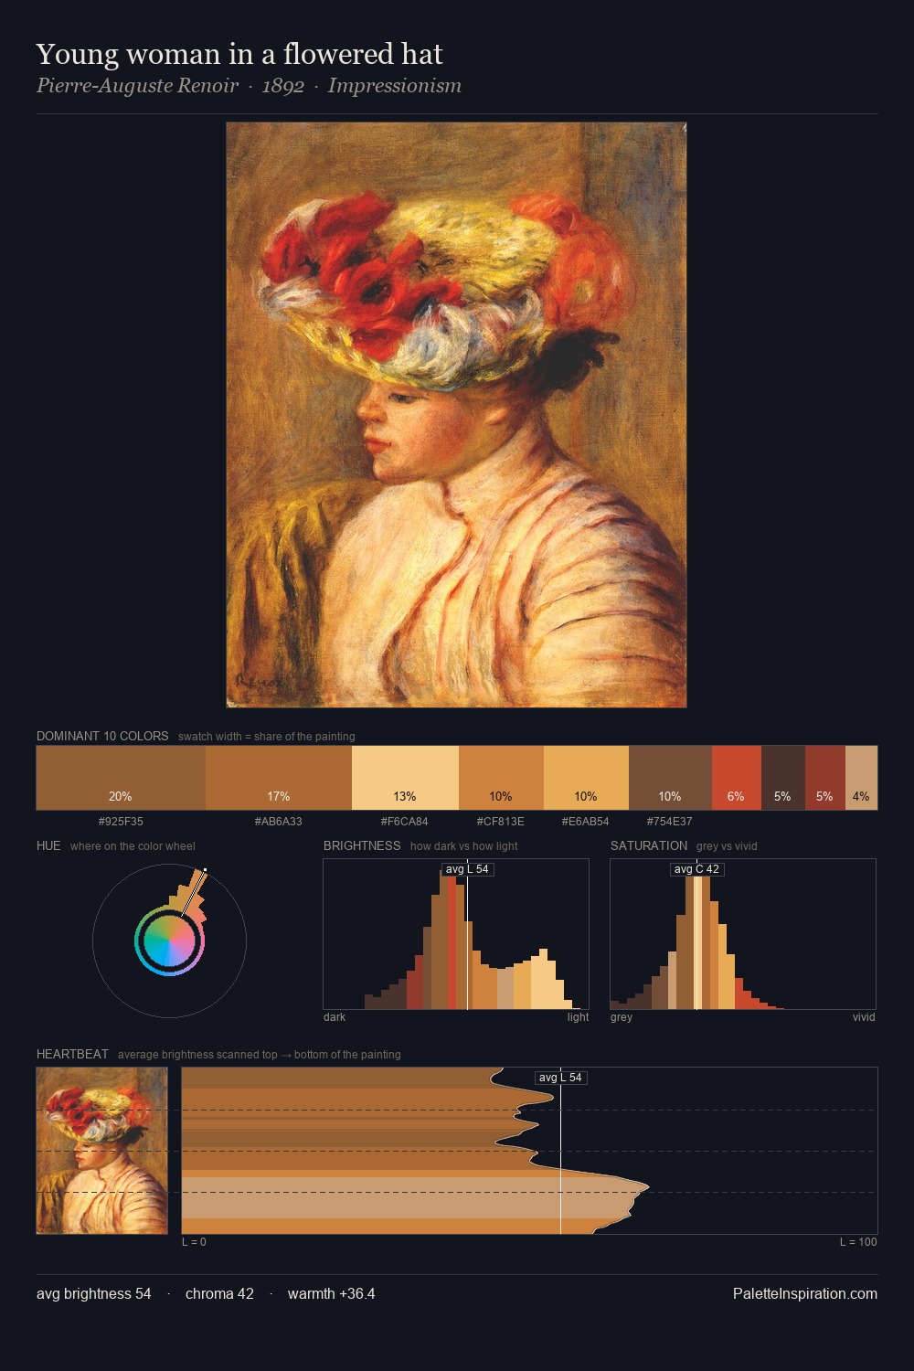
Task: Click the Heartbeat 'average brightness scanned' caption
Action: coord(259,1055)
